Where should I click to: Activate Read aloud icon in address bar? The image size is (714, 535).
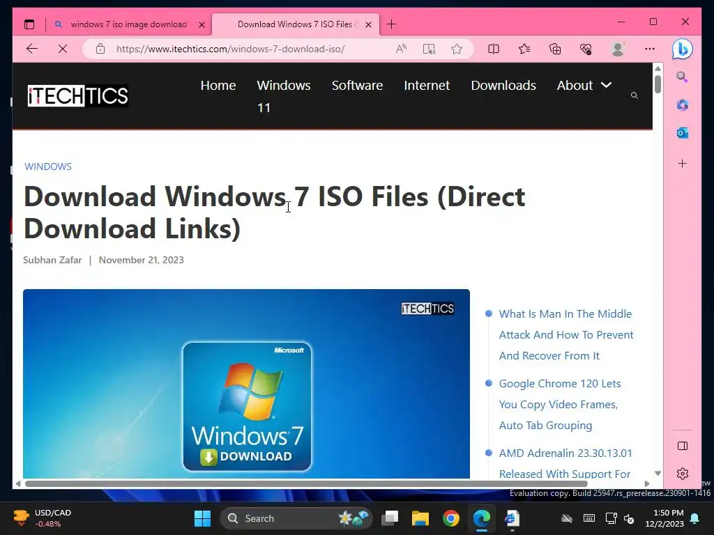[x=401, y=49]
